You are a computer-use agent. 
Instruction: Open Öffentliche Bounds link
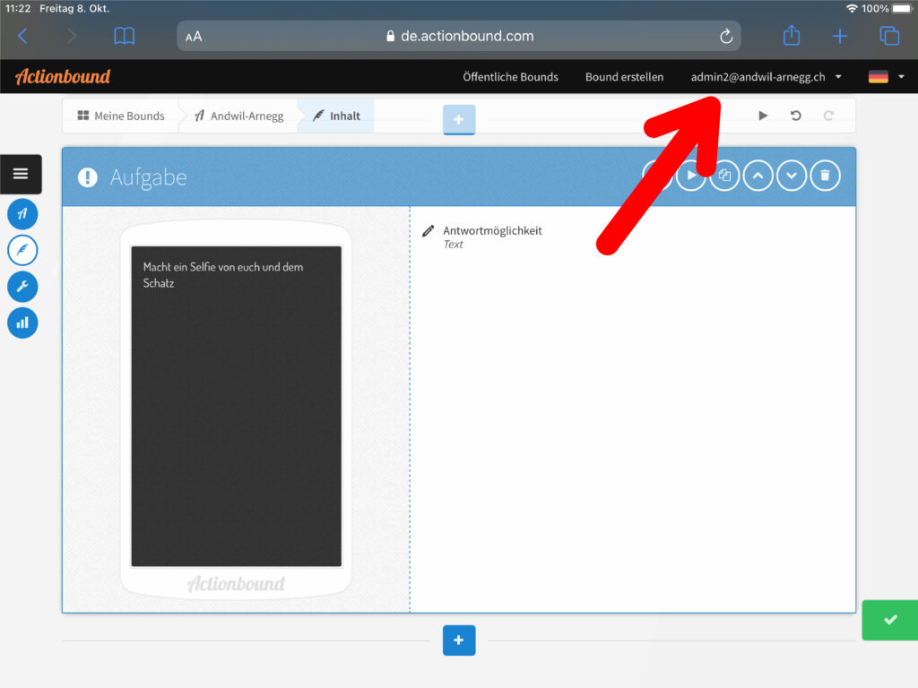click(x=510, y=77)
